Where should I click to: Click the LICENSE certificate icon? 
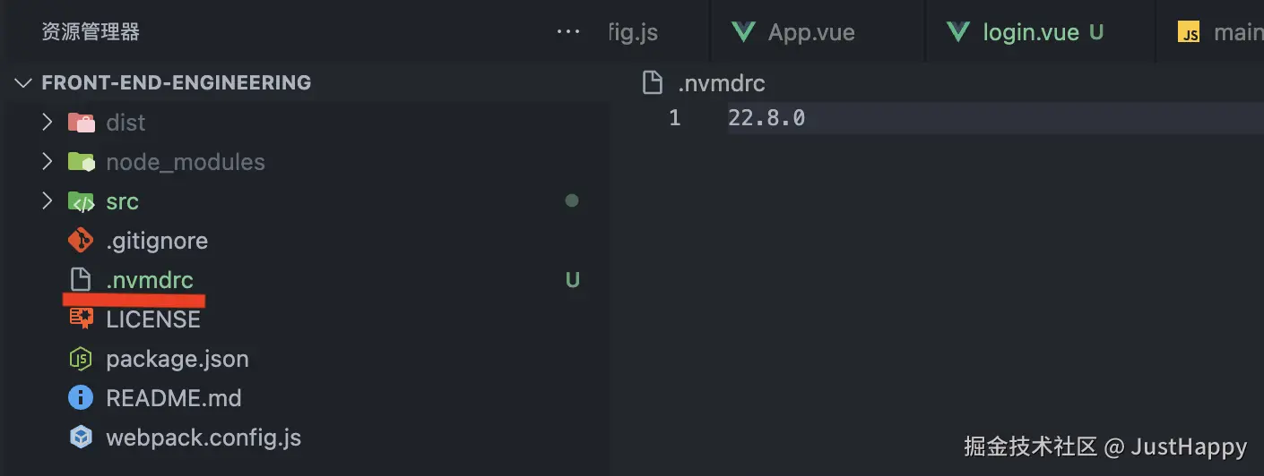tap(81, 319)
